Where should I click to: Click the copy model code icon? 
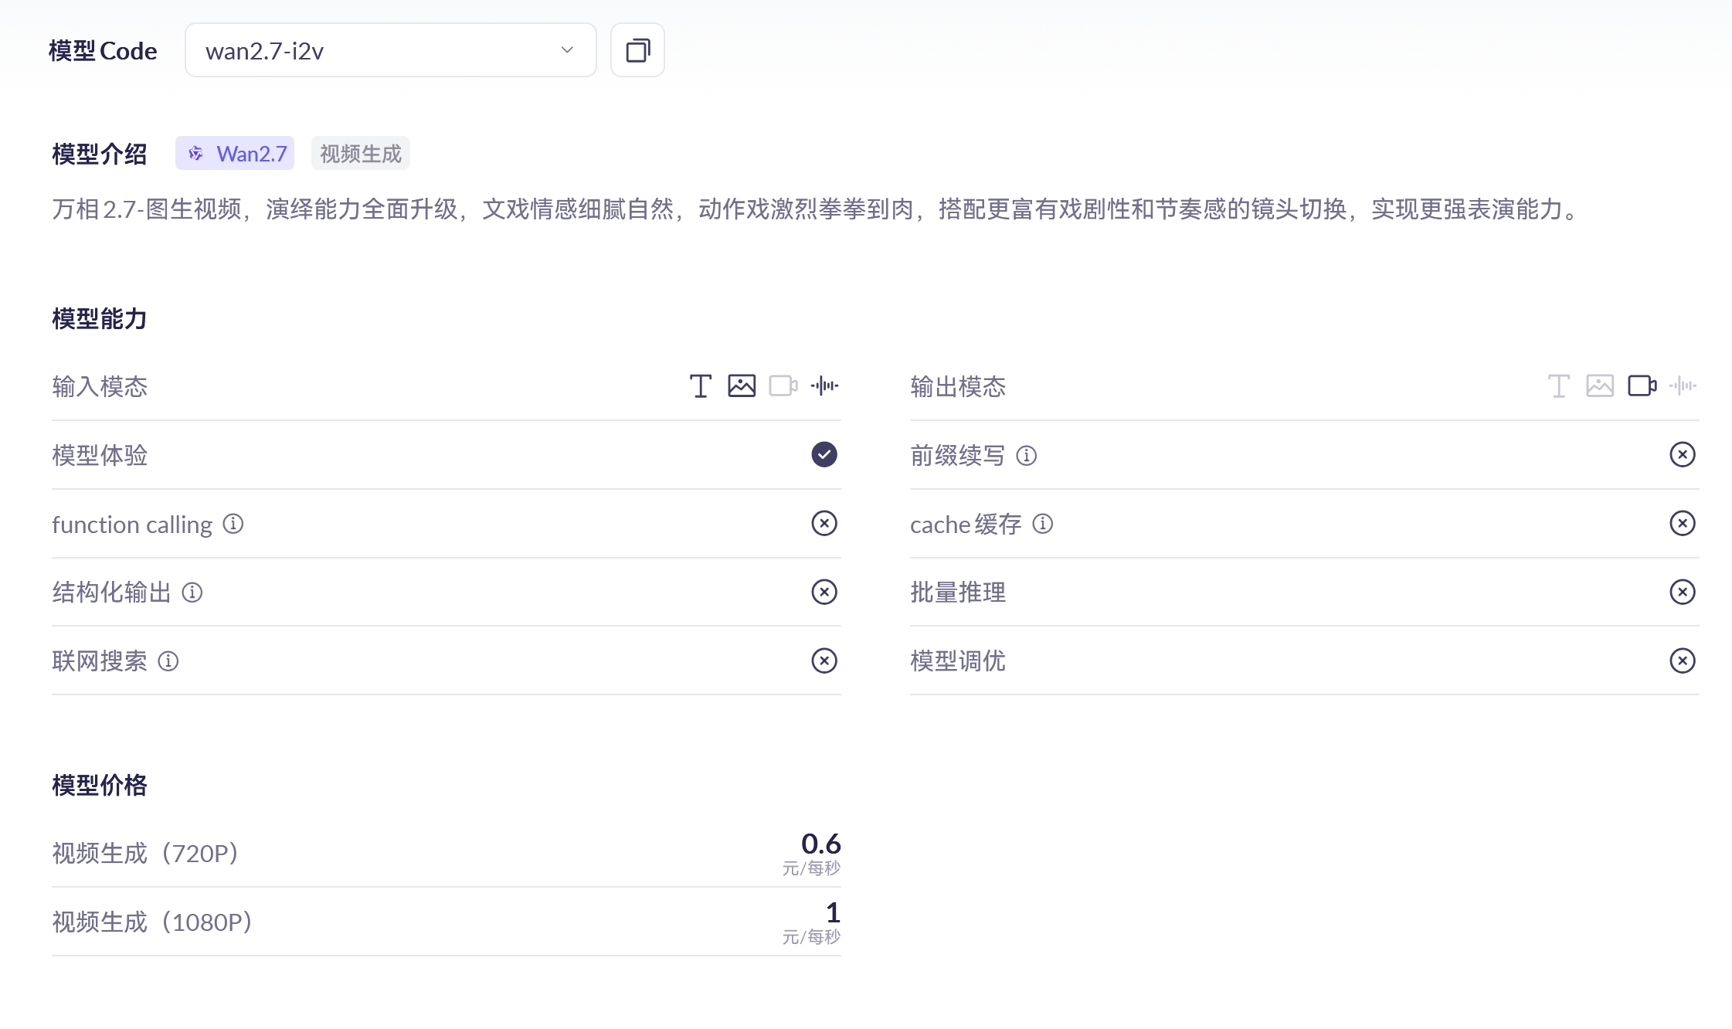point(637,51)
